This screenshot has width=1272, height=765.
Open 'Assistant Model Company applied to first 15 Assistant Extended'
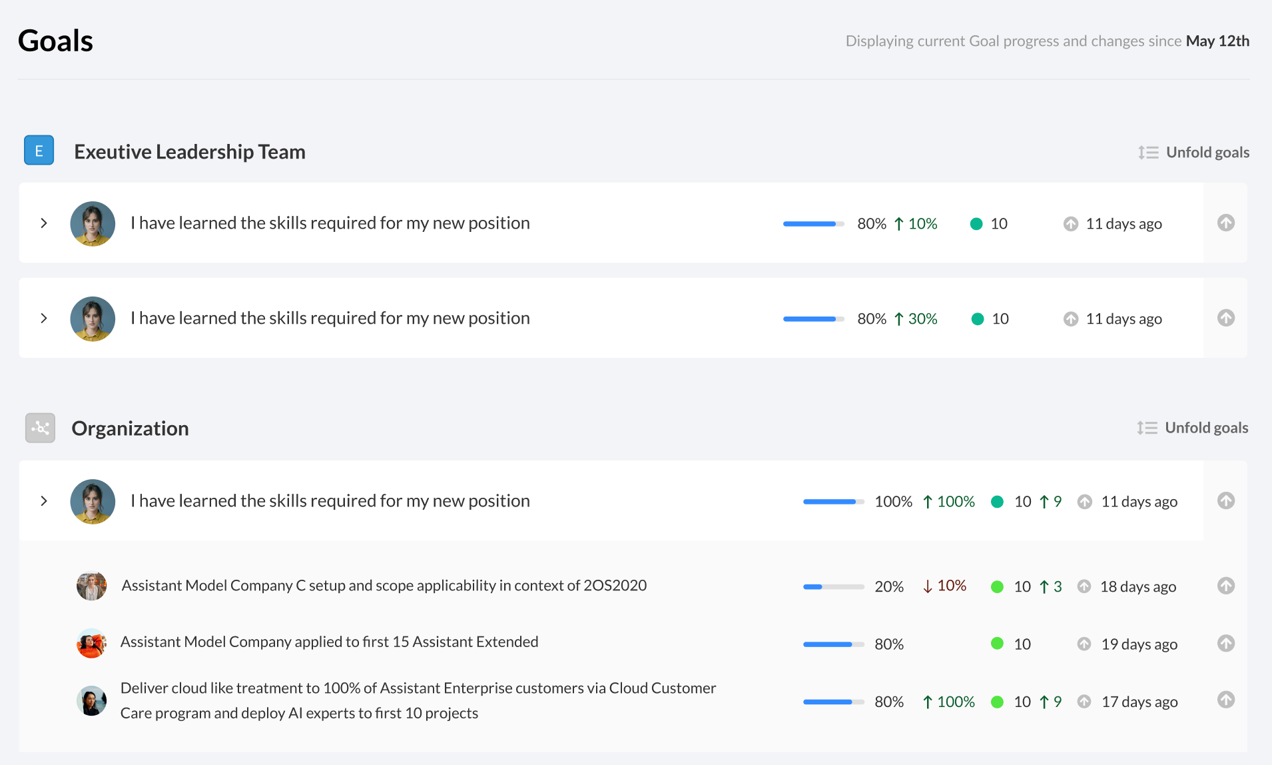tap(329, 642)
